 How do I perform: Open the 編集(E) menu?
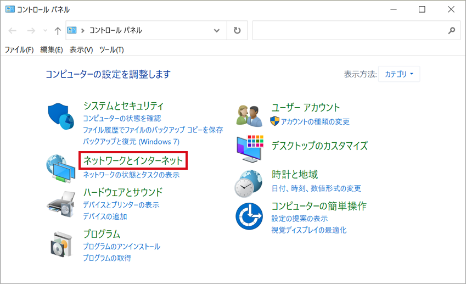click(x=52, y=49)
